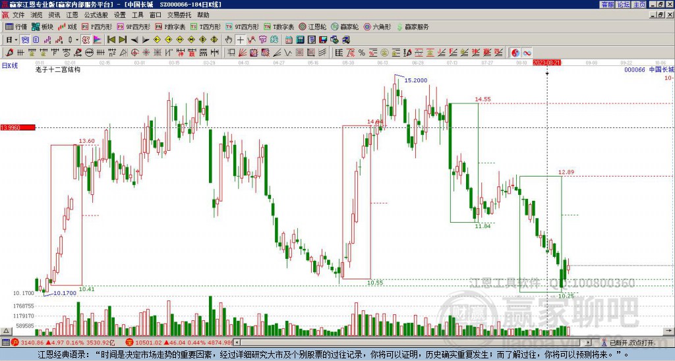Click the scroll left arrow on scrollbar
Viewport: 675px width, 361px height.
coord(237,343)
